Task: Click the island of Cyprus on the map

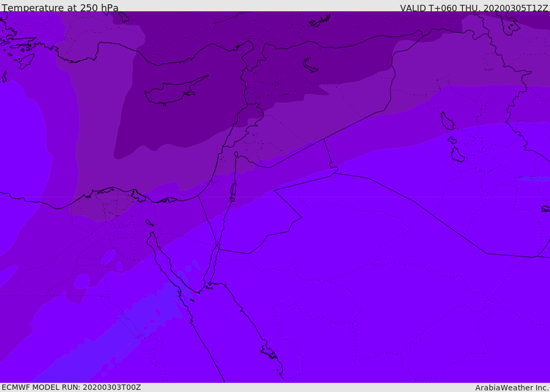Action: [176, 91]
